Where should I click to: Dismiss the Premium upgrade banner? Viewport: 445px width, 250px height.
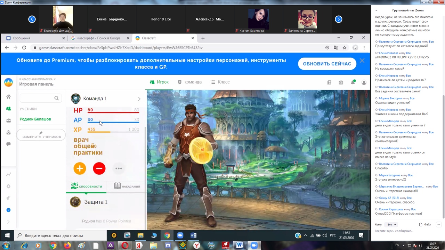pyautogui.click(x=362, y=61)
